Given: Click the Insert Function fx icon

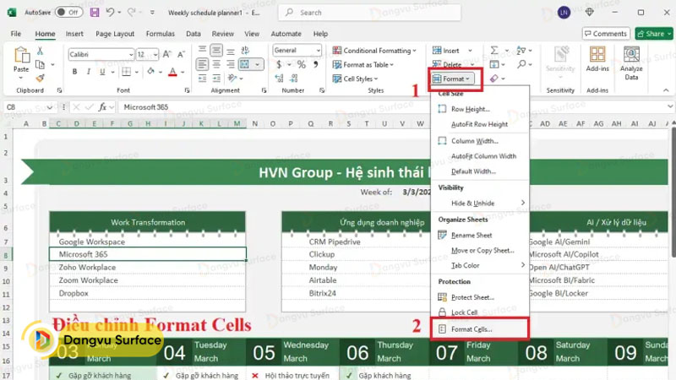Looking at the screenshot, I should pos(102,107).
